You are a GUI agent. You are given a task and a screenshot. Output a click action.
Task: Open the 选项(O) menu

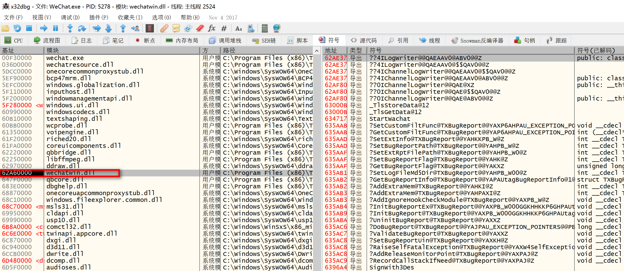click(x=161, y=17)
